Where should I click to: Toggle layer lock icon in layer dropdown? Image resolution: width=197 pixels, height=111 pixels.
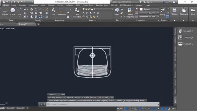click(x=89, y=9)
